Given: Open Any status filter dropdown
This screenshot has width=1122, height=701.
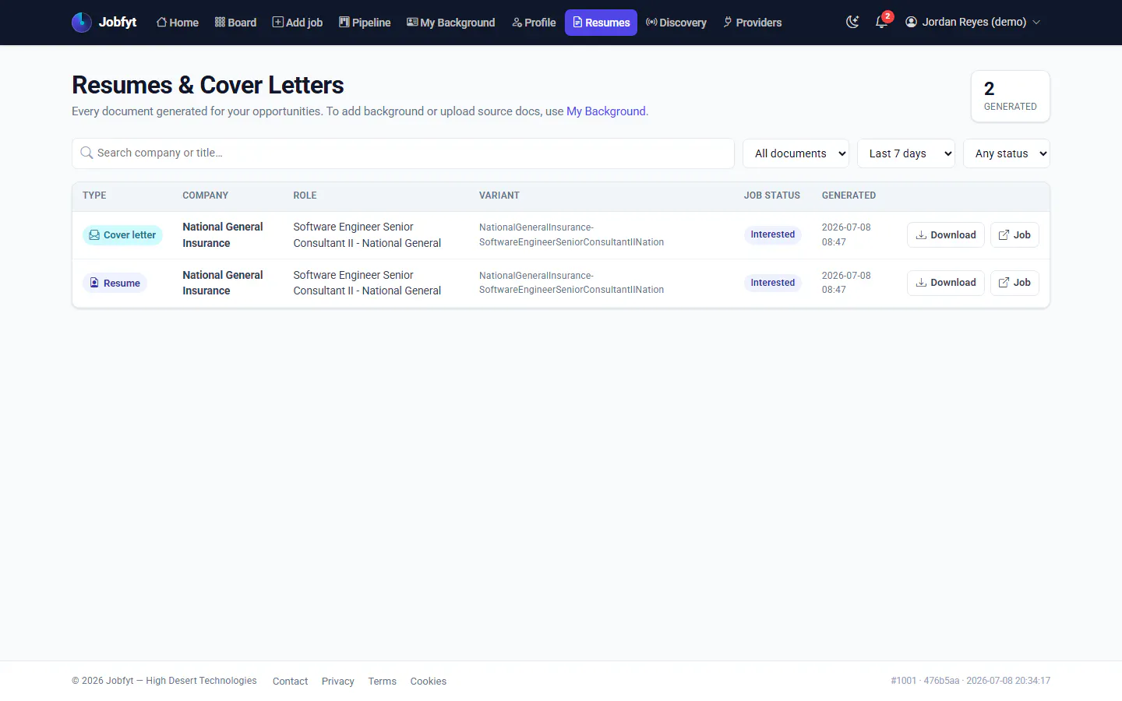Looking at the screenshot, I should tap(1007, 153).
